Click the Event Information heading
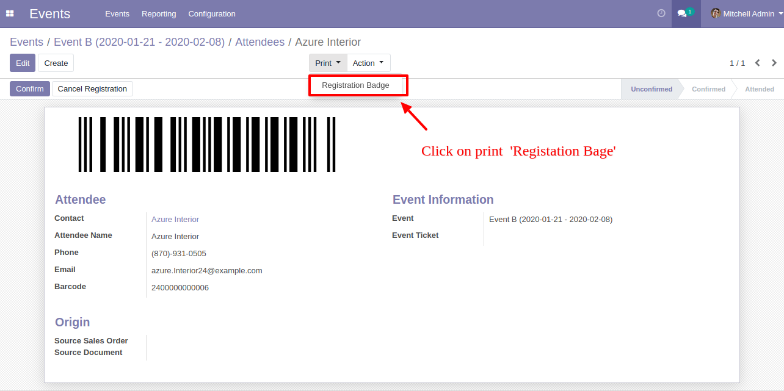This screenshot has width=784, height=391. 443,199
